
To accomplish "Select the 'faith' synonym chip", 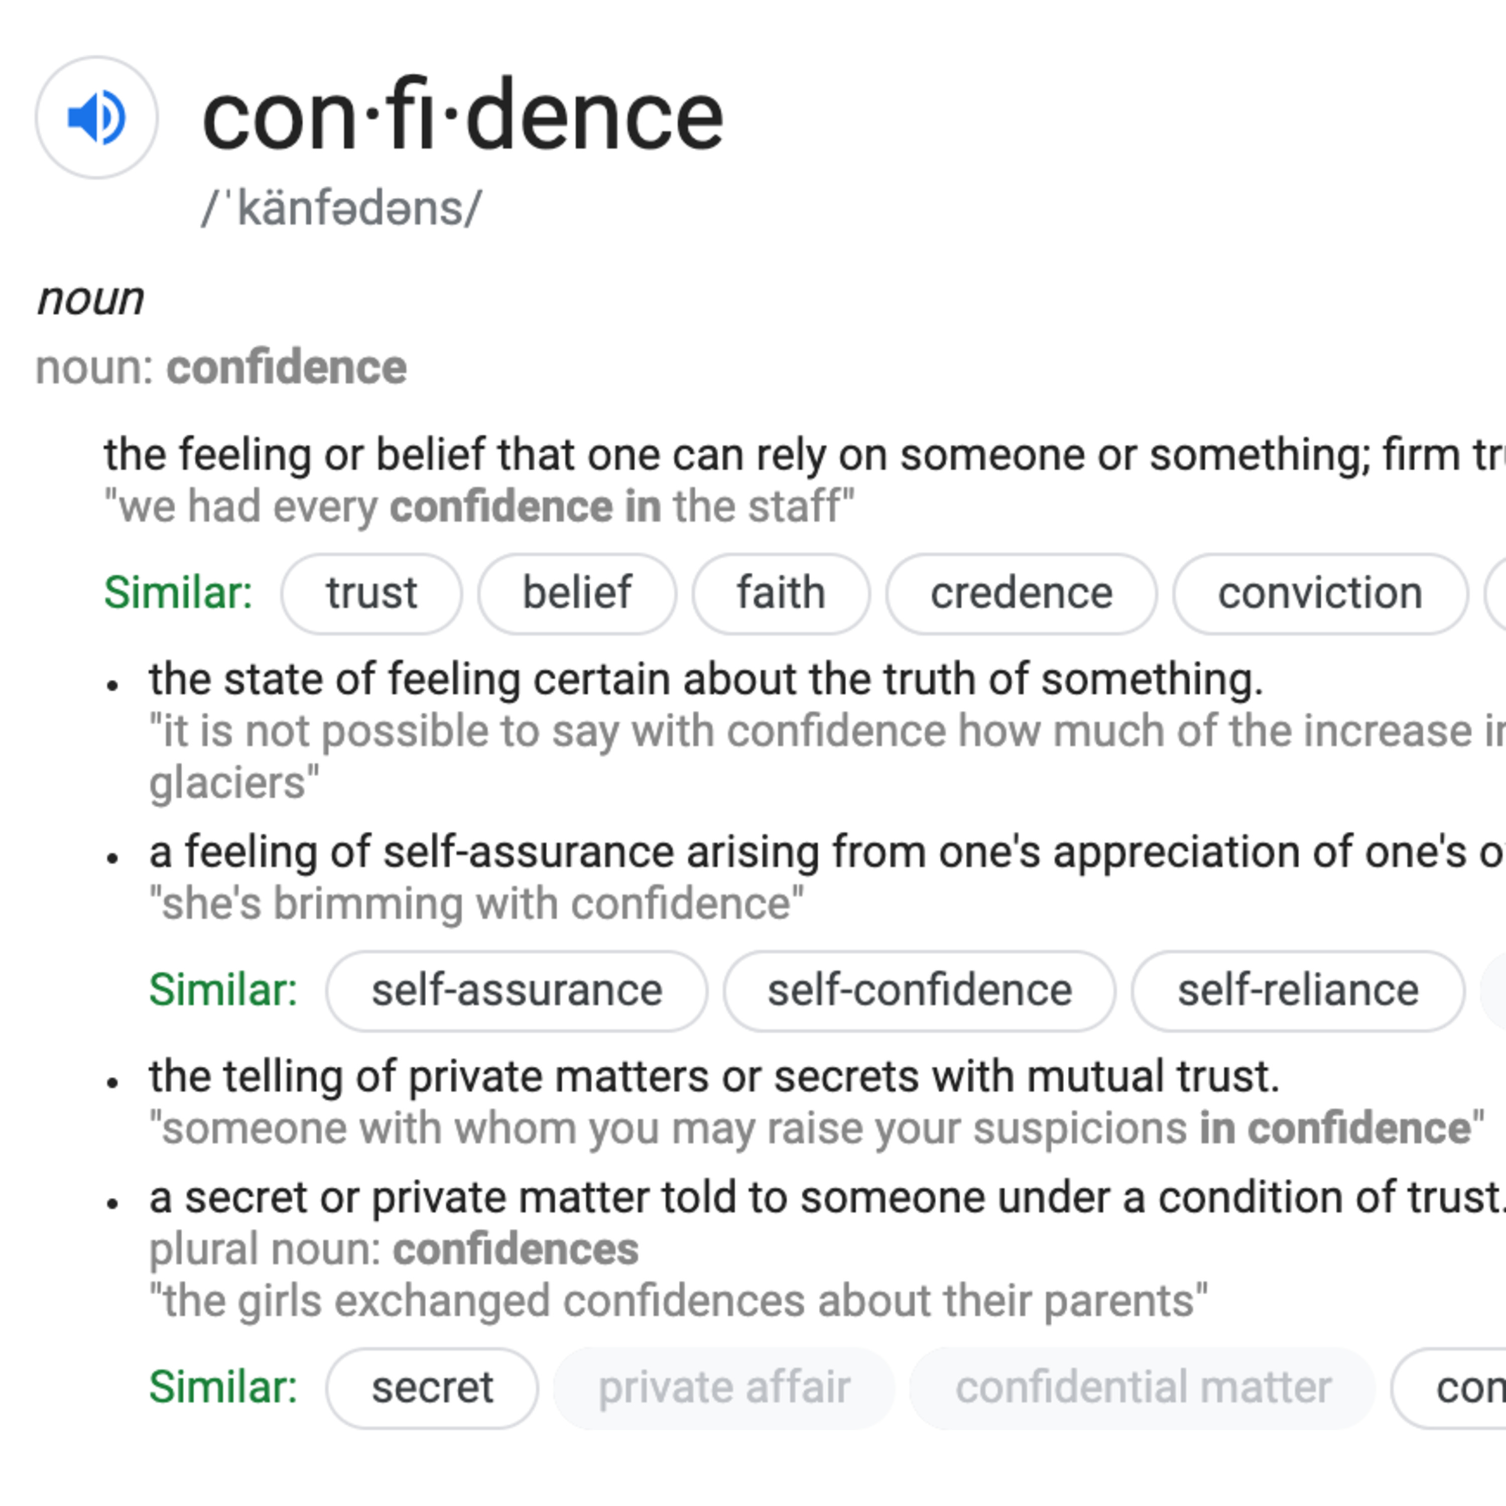I will tap(781, 593).
